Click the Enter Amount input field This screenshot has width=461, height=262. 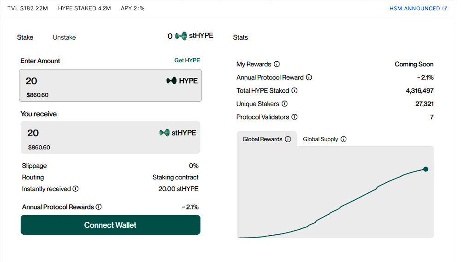pyautogui.click(x=92, y=81)
